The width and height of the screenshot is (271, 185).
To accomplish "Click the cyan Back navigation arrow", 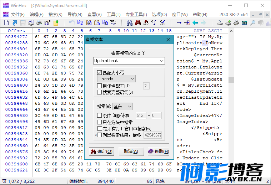I will [x=195, y=23].
